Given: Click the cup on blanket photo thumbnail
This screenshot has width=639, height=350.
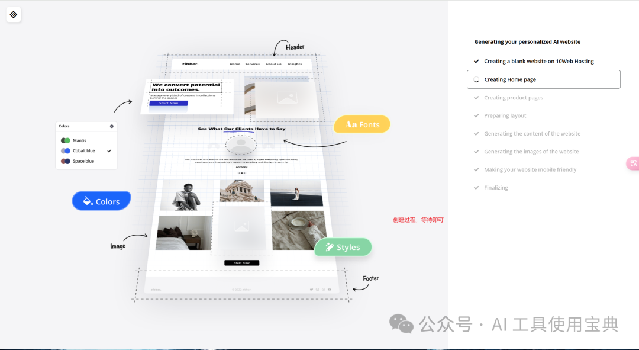Looking at the screenshot, I should (299, 230).
